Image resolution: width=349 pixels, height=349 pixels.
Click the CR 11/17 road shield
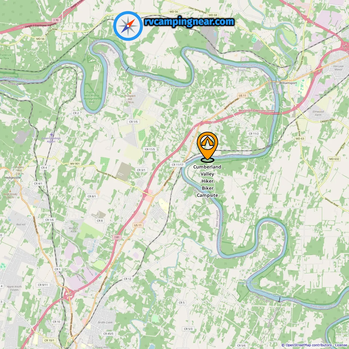click(177, 165)
